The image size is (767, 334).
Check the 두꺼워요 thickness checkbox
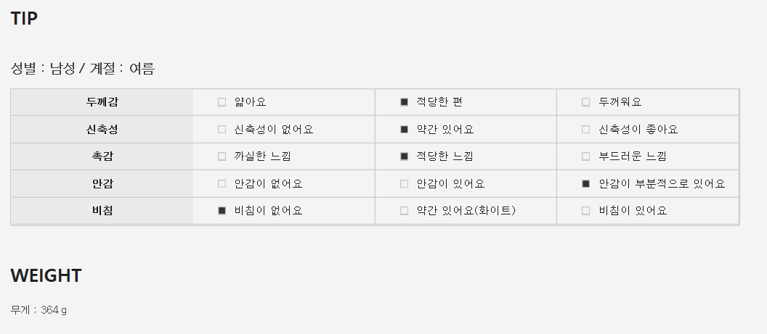[x=586, y=102]
